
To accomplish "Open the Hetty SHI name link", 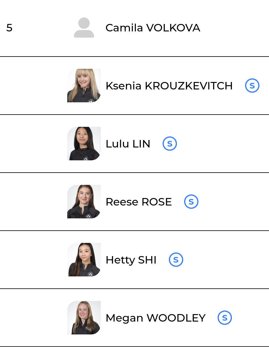I will [x=131, y=260].
